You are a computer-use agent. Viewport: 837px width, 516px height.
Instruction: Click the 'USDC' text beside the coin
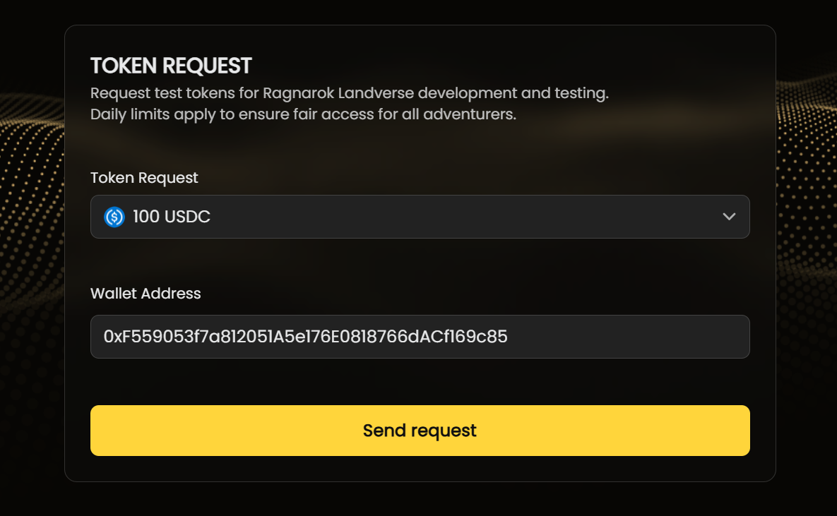tap(187, 217)
